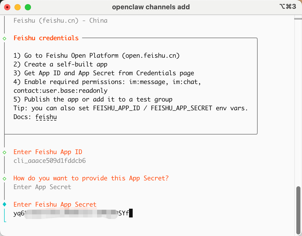This screenshot has width=302, height=236.
Task: Click the entered App ID cli_aaace509d1fddcb6
Action: [50, 161]
